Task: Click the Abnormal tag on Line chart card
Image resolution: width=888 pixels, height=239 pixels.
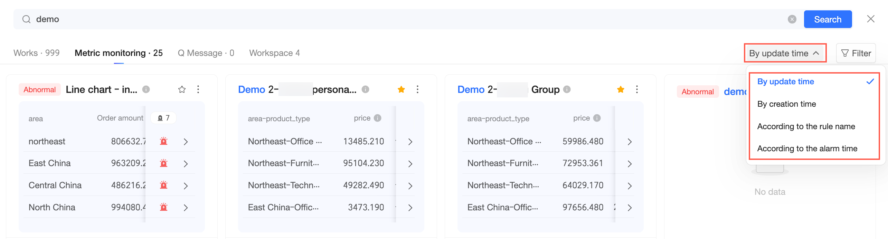Action: [x=40, y=90]
